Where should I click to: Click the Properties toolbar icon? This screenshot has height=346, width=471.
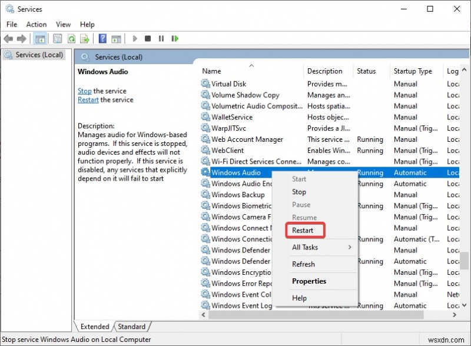[57, 38]
